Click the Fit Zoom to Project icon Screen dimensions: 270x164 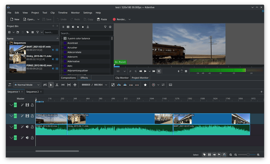[x=230, y=155]
